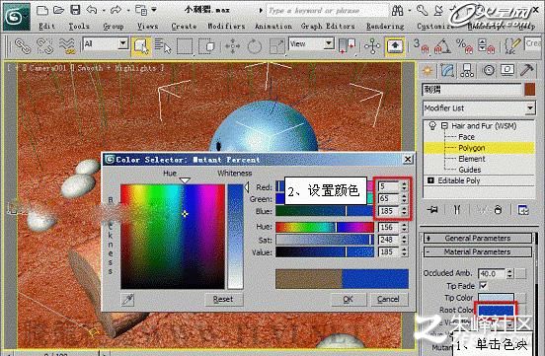The width and height of the screenshot is (545, 356).
Task: Open the Hierarchy panel tab icon
Action: (467, 70)
